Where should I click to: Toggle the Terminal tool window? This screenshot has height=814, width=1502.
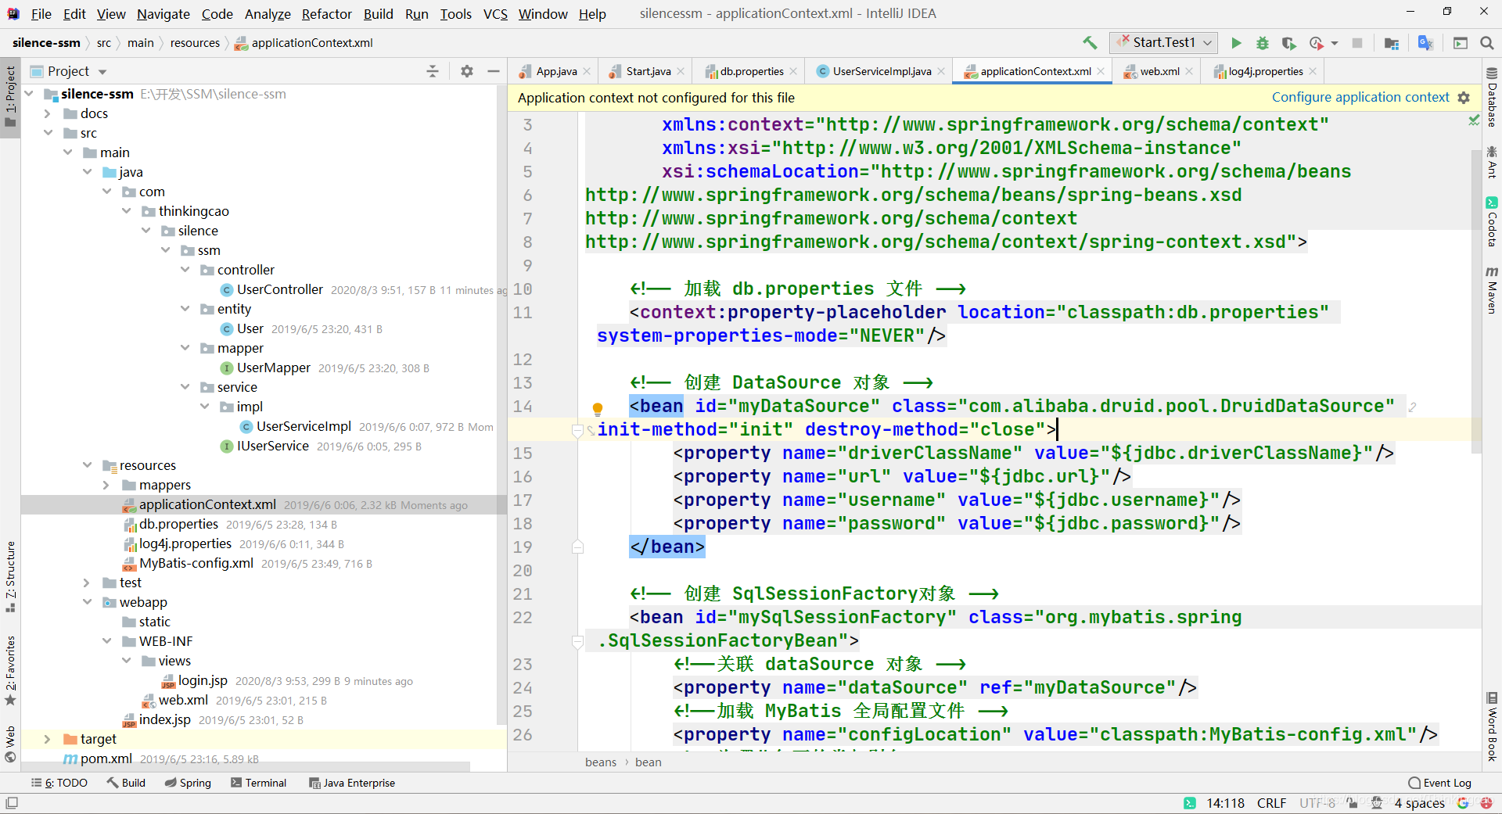point(258,783)
